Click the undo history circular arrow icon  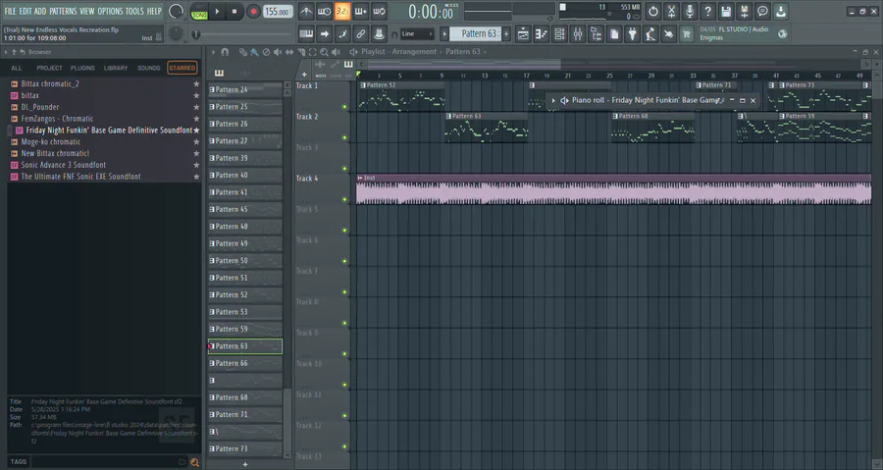pos(653,11)
